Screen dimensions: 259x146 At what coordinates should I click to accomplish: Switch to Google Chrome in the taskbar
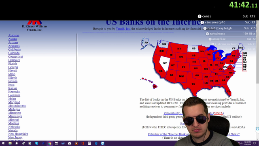pos(50,143)
